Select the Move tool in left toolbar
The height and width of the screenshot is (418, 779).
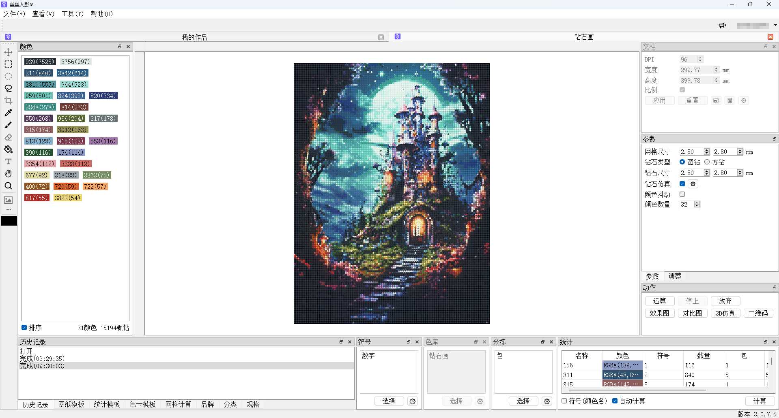8,52
